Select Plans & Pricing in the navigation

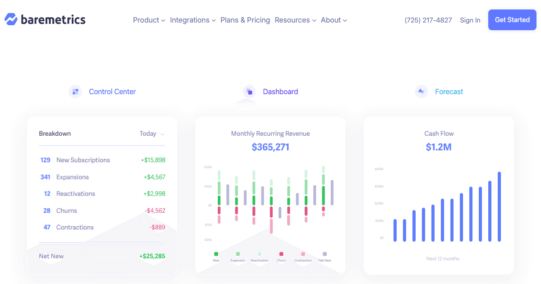coord(245,20)
